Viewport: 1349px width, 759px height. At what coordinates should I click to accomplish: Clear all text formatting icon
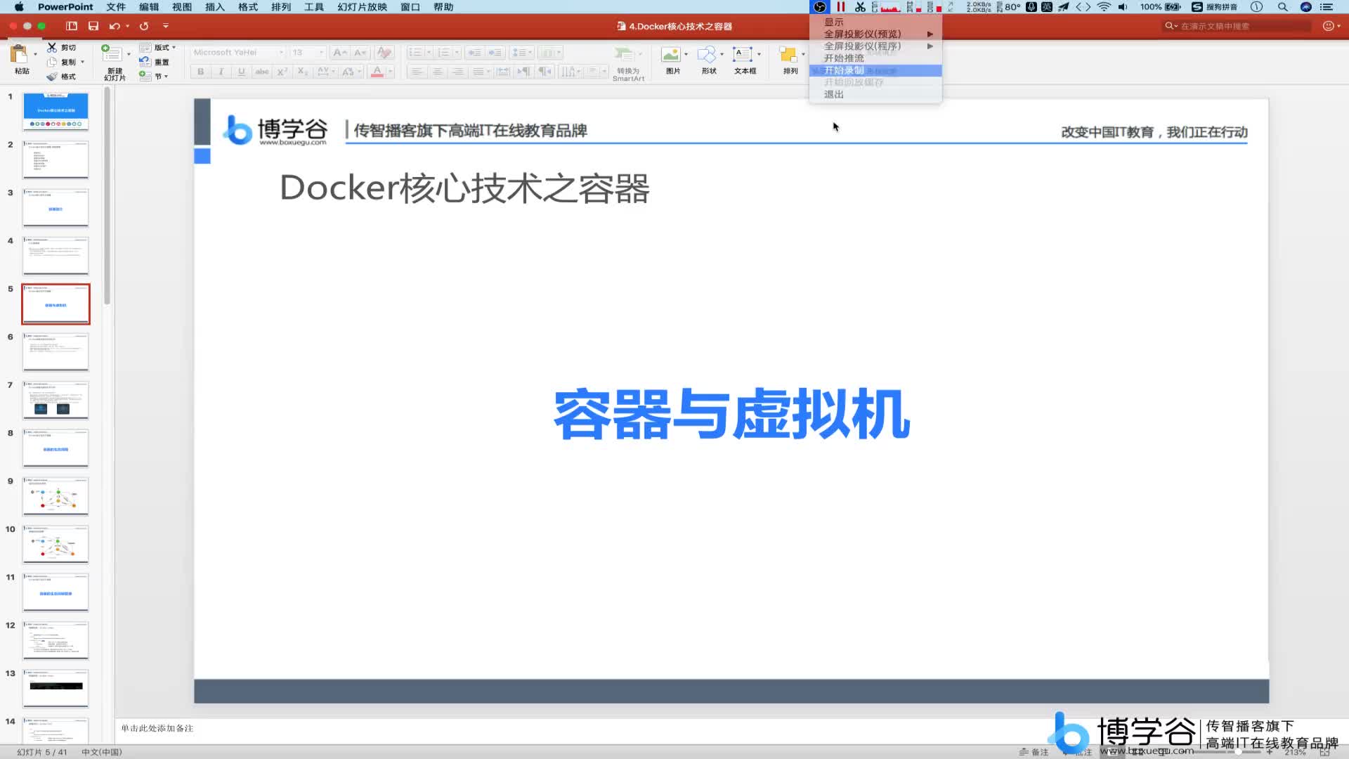coord(384,53)
